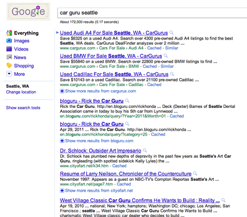Open Cached link for k34.htm result

click(x=119, y=166)
